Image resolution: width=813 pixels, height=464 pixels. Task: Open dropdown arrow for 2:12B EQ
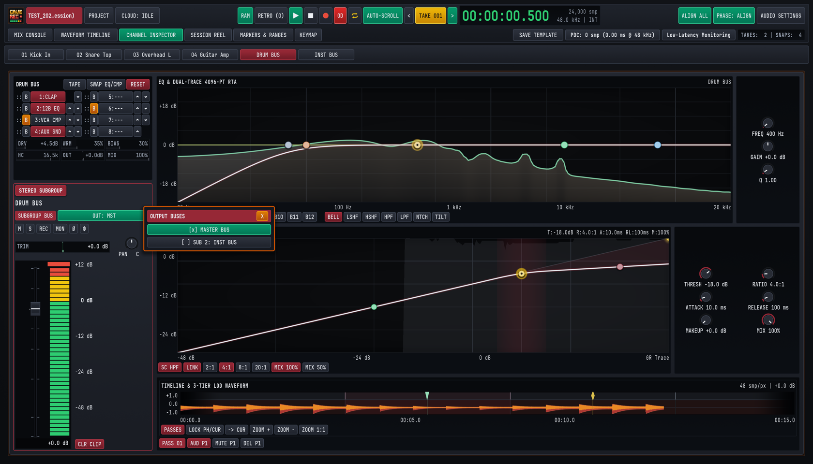(x=78, y=108)
